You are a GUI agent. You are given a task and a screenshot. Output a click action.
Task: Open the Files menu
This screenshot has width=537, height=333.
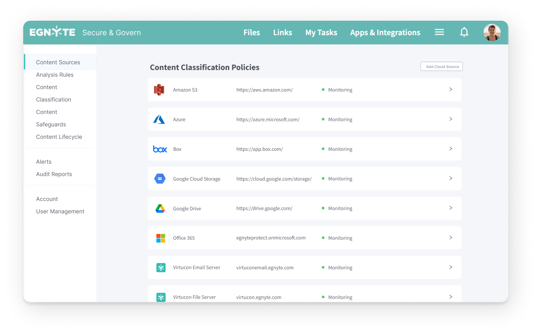251,32
